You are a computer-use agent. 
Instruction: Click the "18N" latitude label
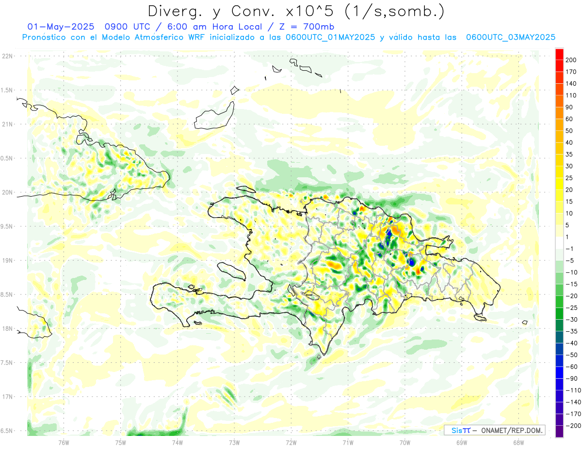tap(7, 328)
